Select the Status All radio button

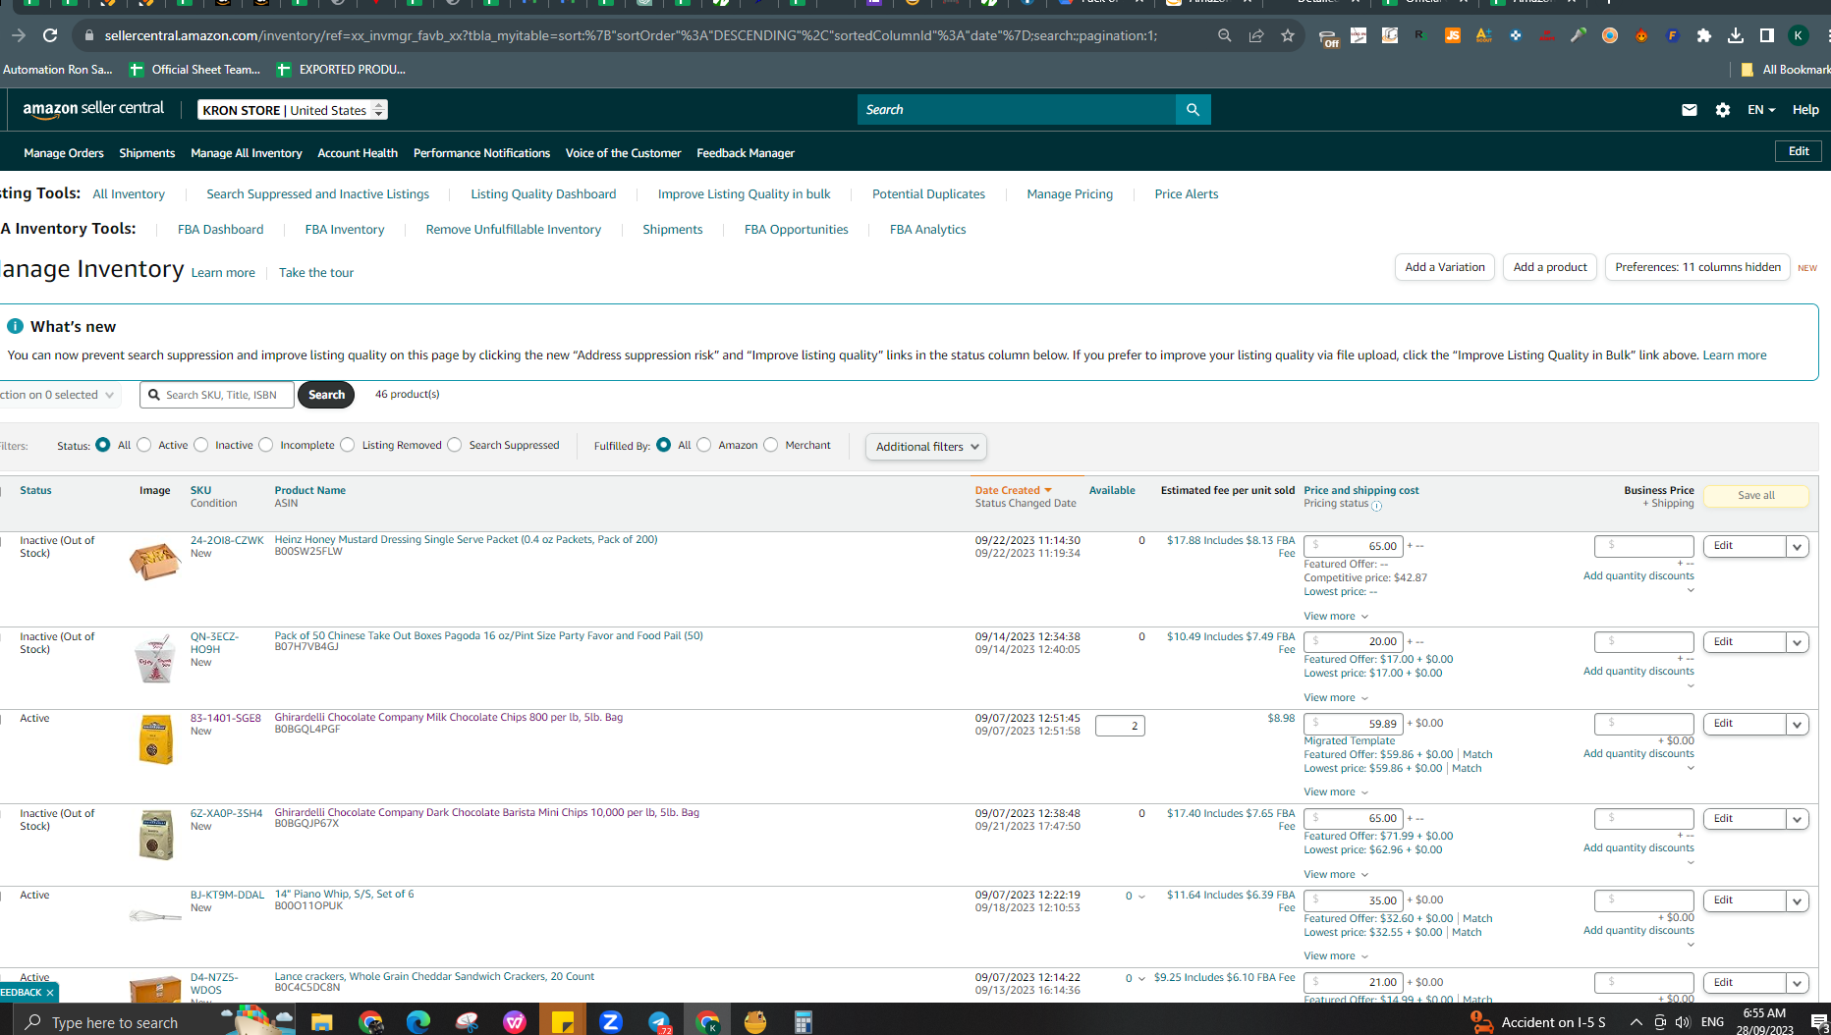pos(103,445)
